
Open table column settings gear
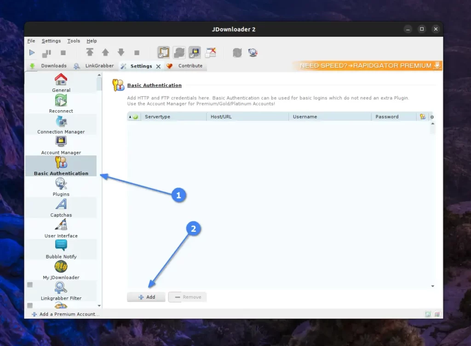[x=432, y=117]
